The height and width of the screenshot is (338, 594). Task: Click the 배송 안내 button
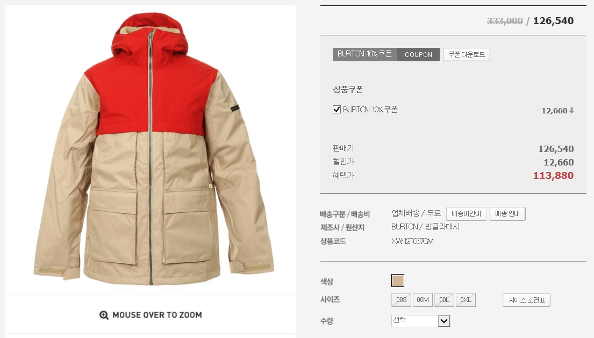tap(507, 214)
